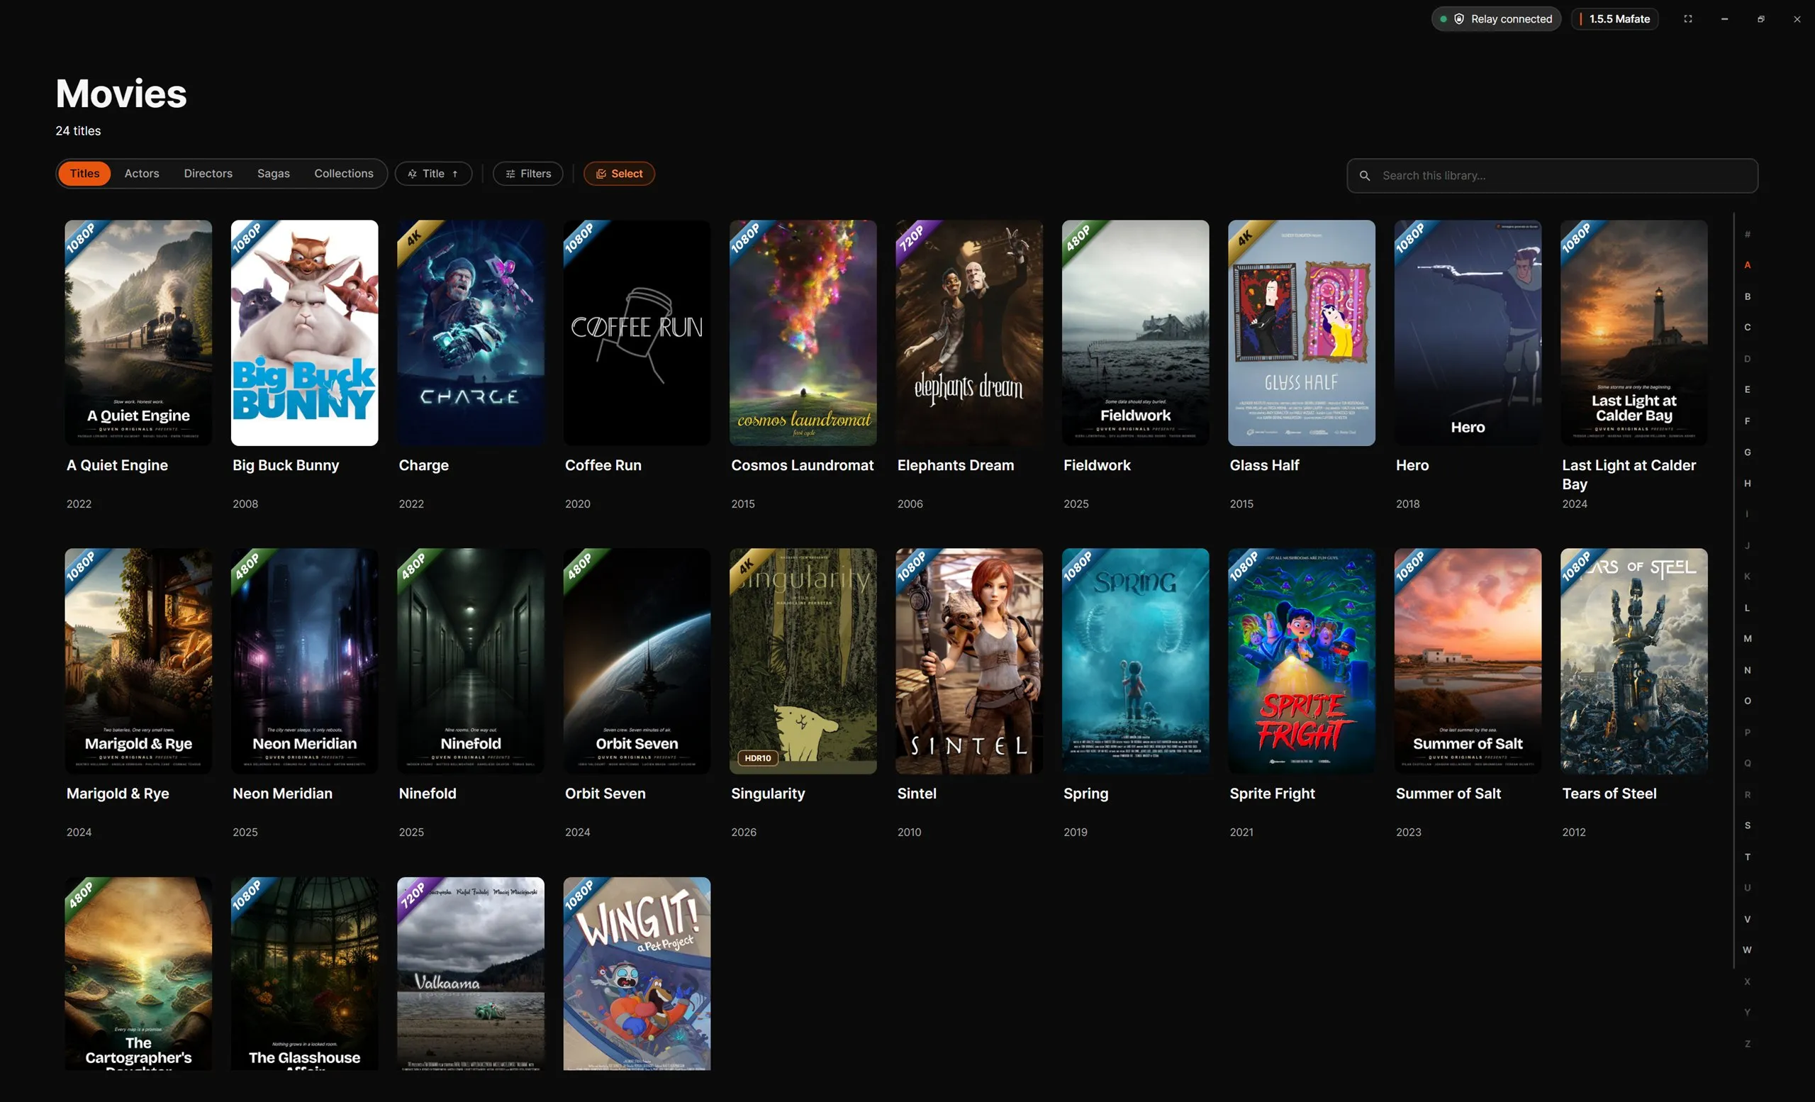Jump to letter S in alphabet index

pos(1747,825)
